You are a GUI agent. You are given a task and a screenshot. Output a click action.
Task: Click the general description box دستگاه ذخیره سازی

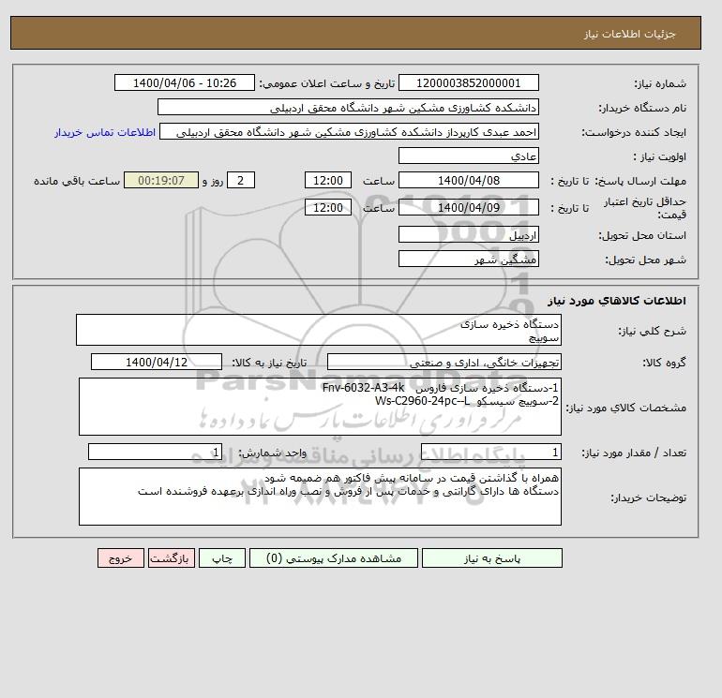(x=319, y=330)
